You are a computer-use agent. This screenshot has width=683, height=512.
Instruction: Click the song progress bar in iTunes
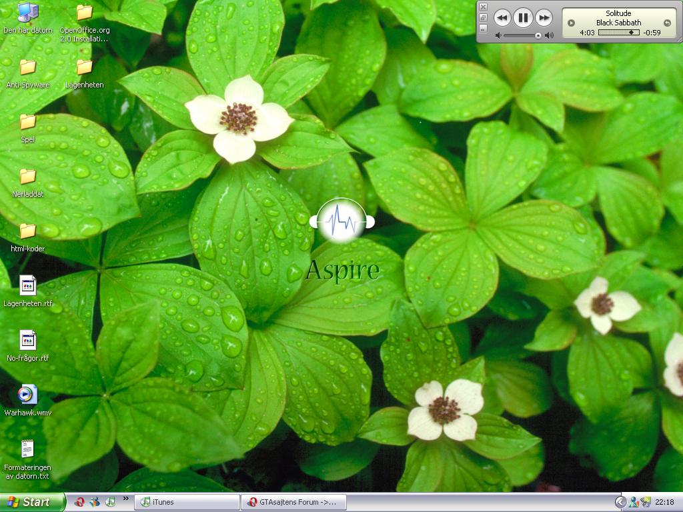point(618,33)
